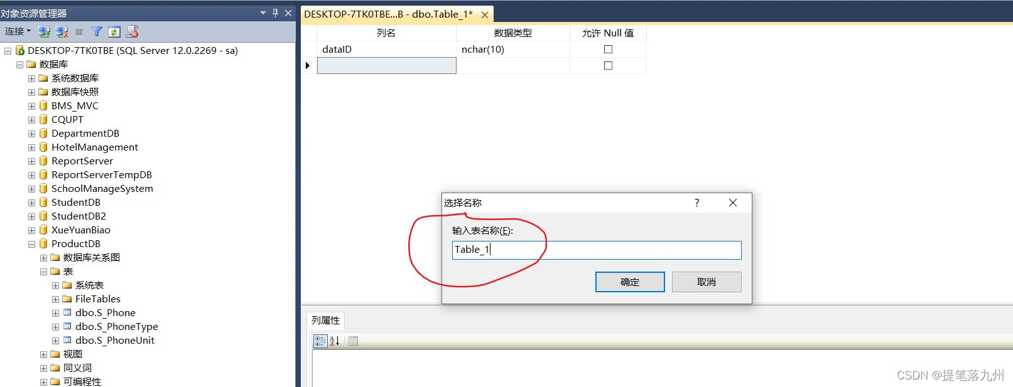This screenshot has height=387, width=1013.
Task: Select the 列属性 tab
Action: (x=325, y=320)
